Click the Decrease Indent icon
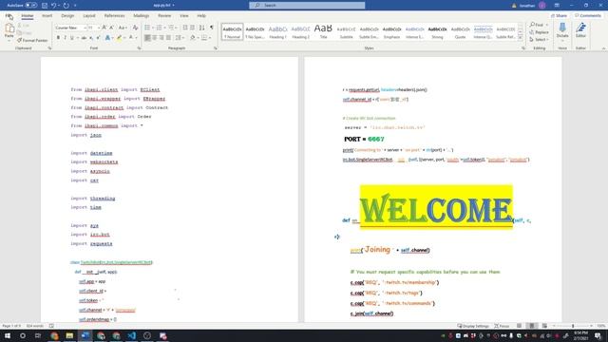Viewport: 608px width, 342px height. [x=185, y=28]
